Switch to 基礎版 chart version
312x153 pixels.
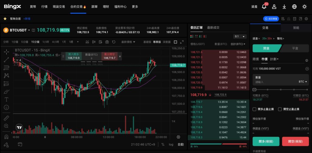click(x=147, y=42)
